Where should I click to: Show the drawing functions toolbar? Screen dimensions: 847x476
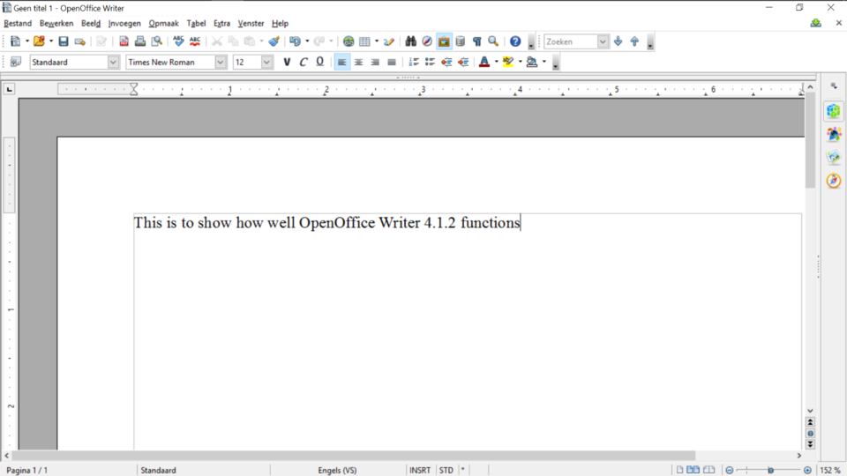tap(389, 41)
